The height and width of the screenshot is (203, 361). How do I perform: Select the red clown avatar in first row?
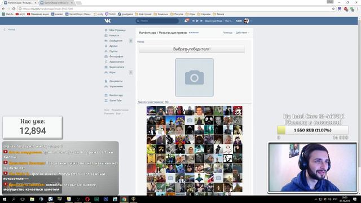coord(237,111)
